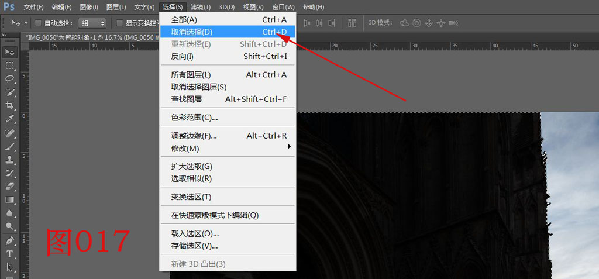The image size is (599, 279).
Task: Select the History Brush tool
Action: pos(9,173)
